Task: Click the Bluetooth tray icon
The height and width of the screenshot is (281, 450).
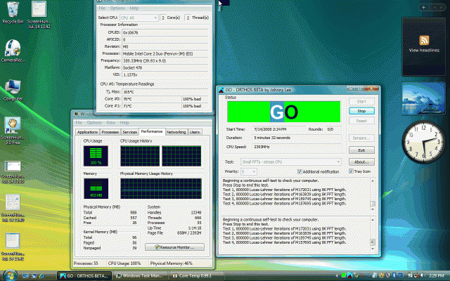Action: click(x=394, y=275)
